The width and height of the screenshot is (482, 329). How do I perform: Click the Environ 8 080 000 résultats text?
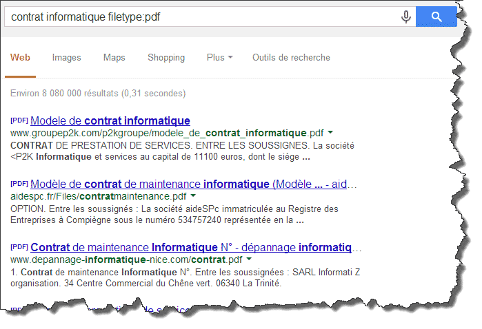click(98, 93)
